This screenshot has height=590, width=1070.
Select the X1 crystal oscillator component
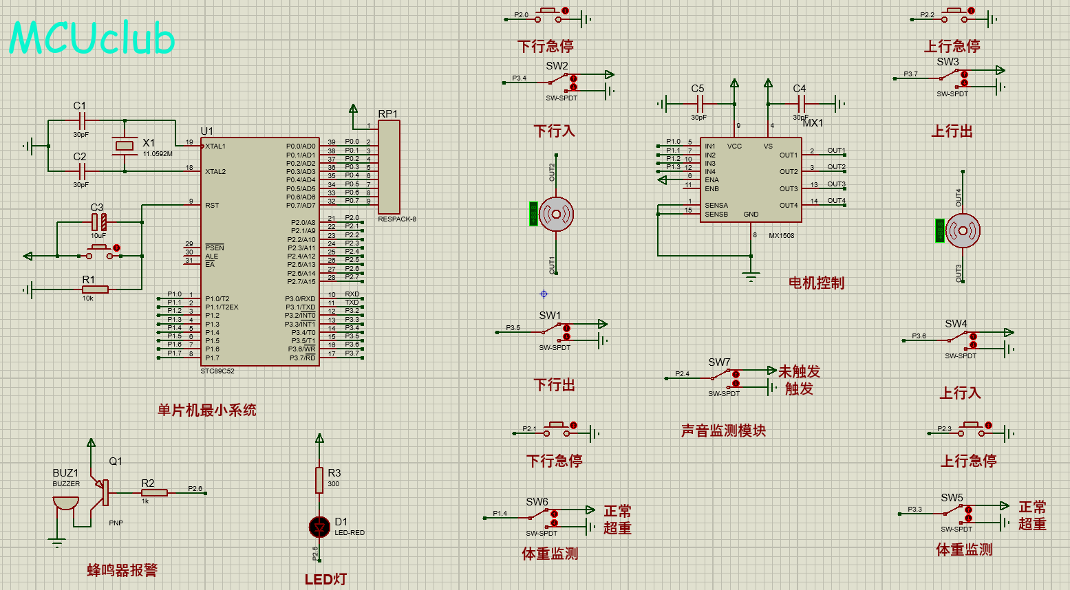tap(125, 145)
